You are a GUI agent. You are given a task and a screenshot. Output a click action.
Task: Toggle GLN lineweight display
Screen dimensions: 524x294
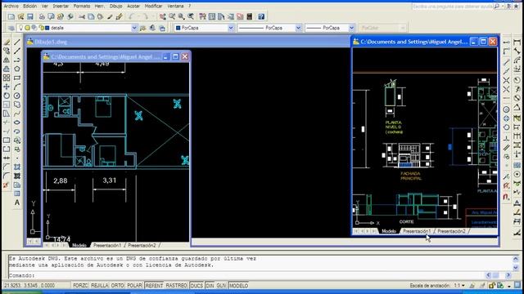[221, 286]
